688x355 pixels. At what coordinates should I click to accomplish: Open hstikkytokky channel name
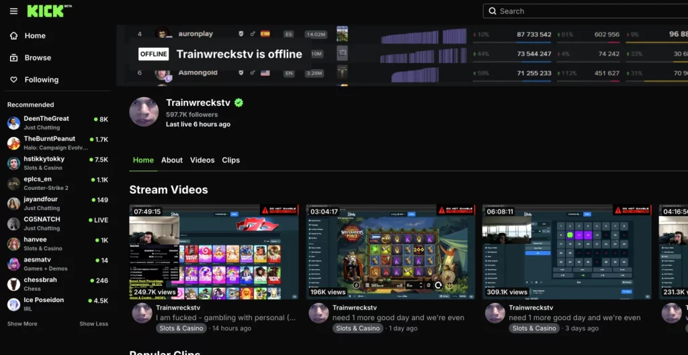pos(44,158)
